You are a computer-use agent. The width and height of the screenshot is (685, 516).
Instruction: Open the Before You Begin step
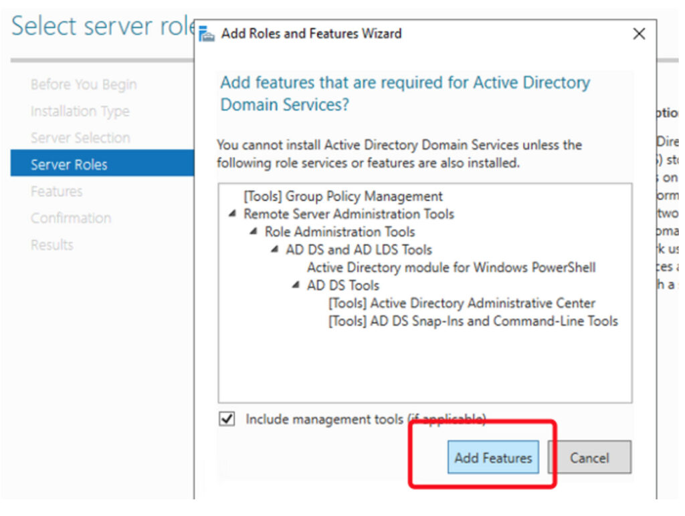tap(83, 85)
